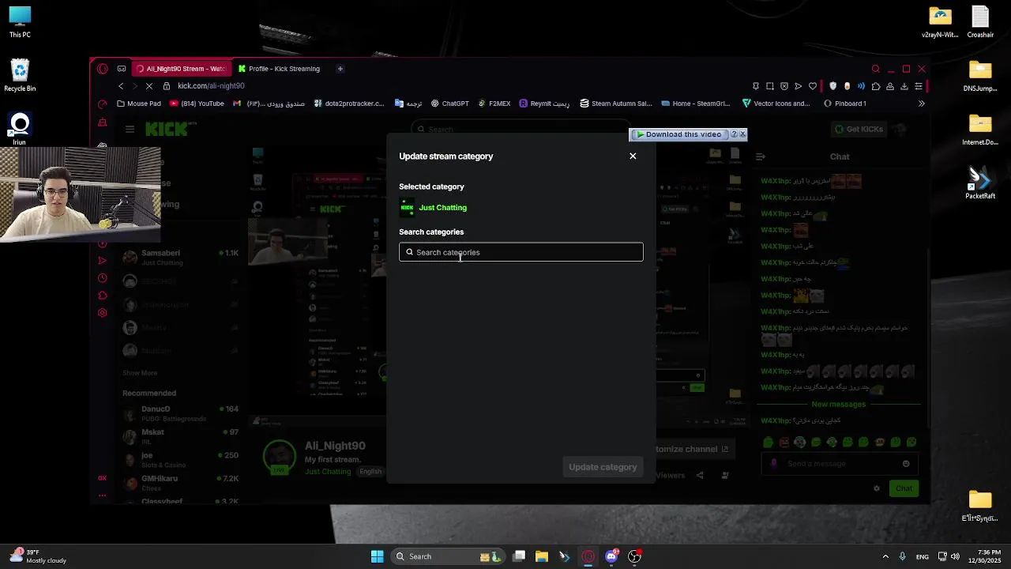Open a new browser tab
Viewport: 1011px width, 569px height.
(x=340, y=69)
